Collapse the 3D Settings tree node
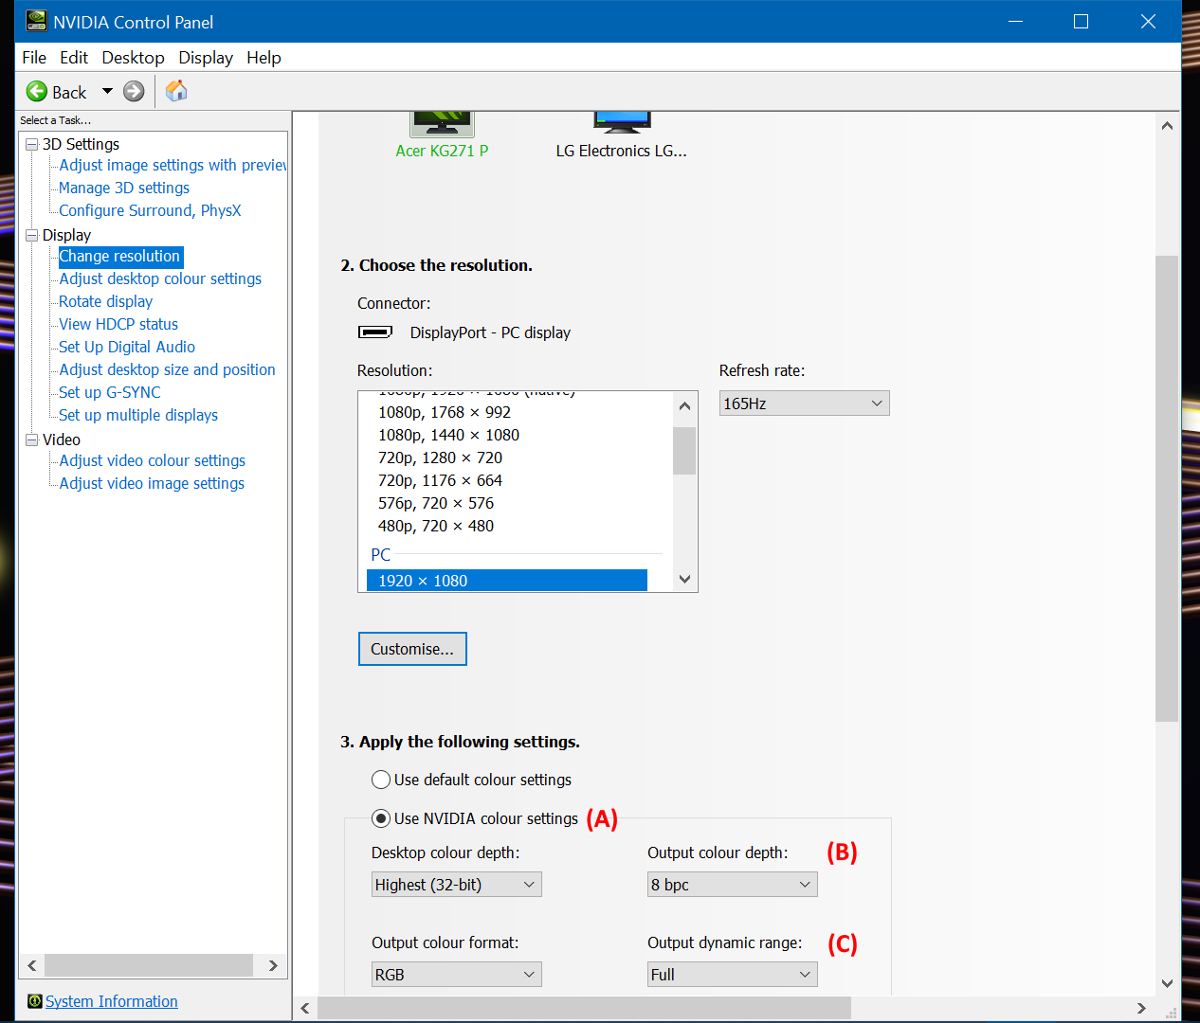This screenshot has width=1200, height=1023. pyautogui.click(x=31, y=144)
